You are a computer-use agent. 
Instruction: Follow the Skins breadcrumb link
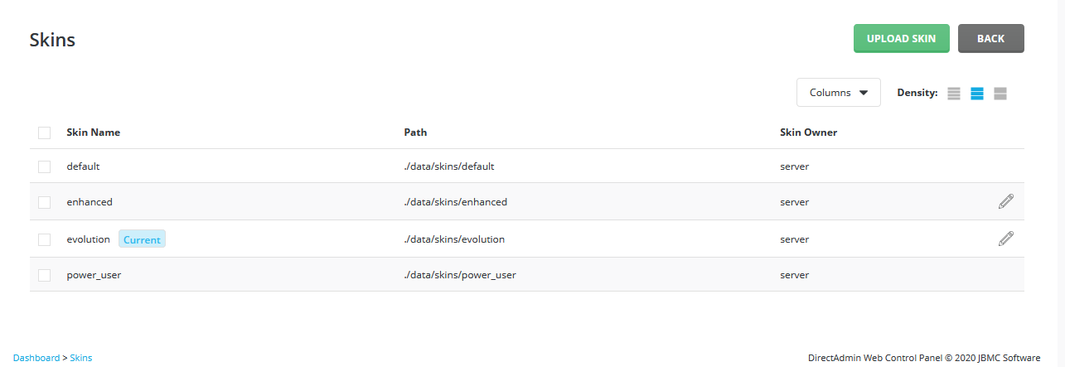tap(81, 358)
